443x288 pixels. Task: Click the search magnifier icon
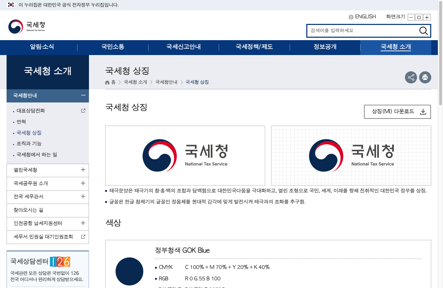(423, 31)
